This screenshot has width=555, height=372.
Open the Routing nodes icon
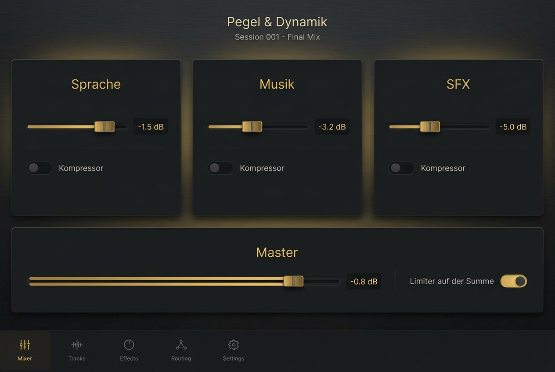[181, 345]
